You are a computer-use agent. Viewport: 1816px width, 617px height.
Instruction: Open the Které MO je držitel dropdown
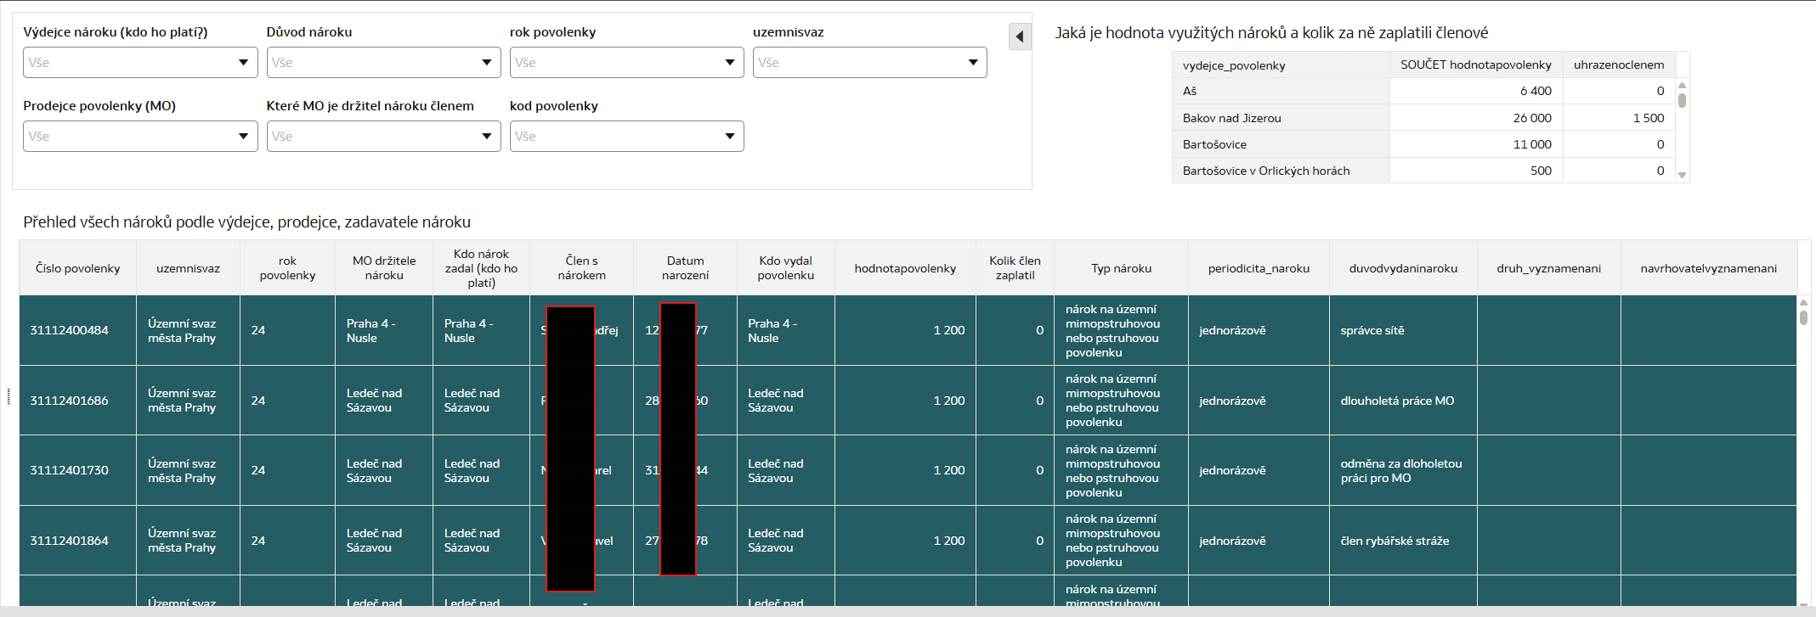(383, 136)
